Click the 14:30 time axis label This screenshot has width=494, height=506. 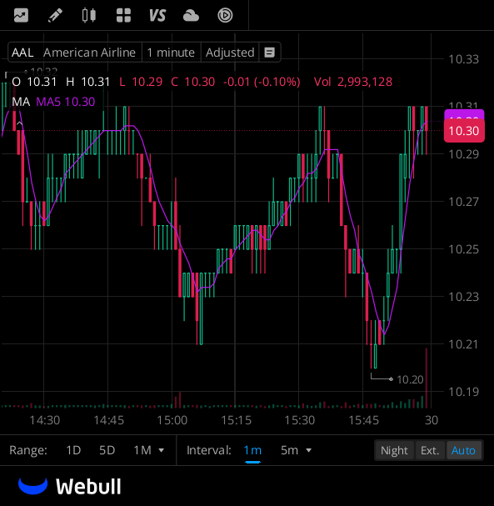click(44, 420)
